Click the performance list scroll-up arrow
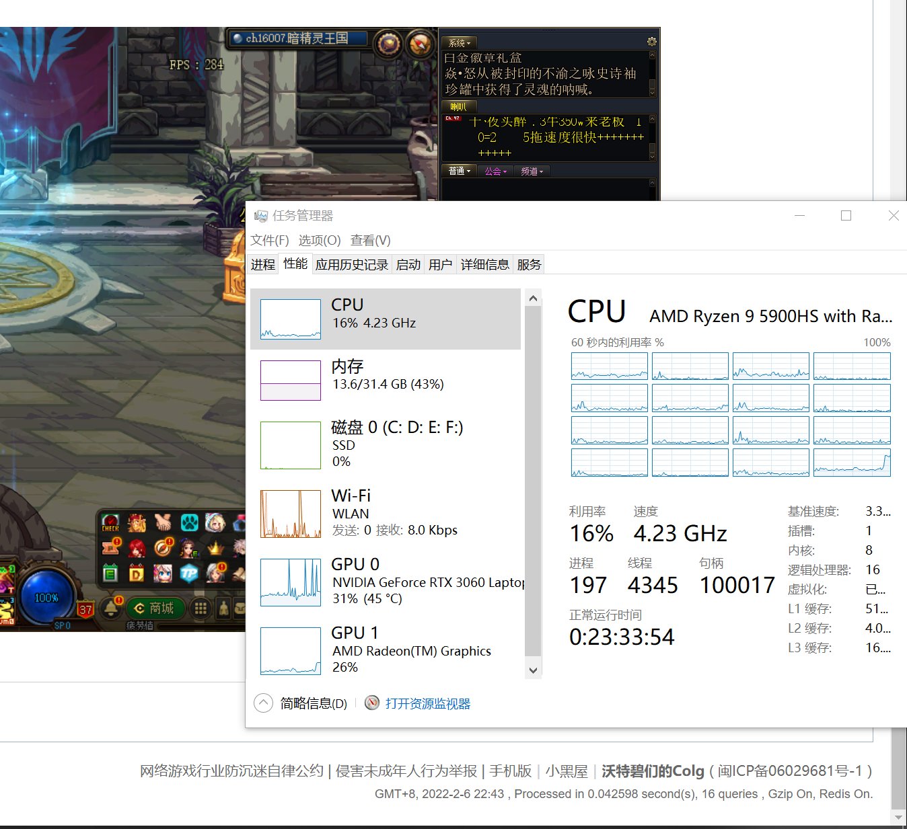This screenshot has height=829, width=907. (533, 298)
